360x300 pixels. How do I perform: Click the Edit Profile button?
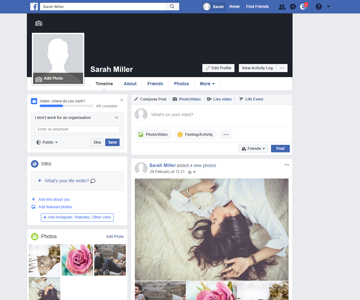point(218,68)
